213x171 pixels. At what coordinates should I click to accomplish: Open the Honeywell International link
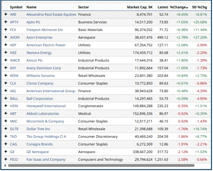(46, 106)
